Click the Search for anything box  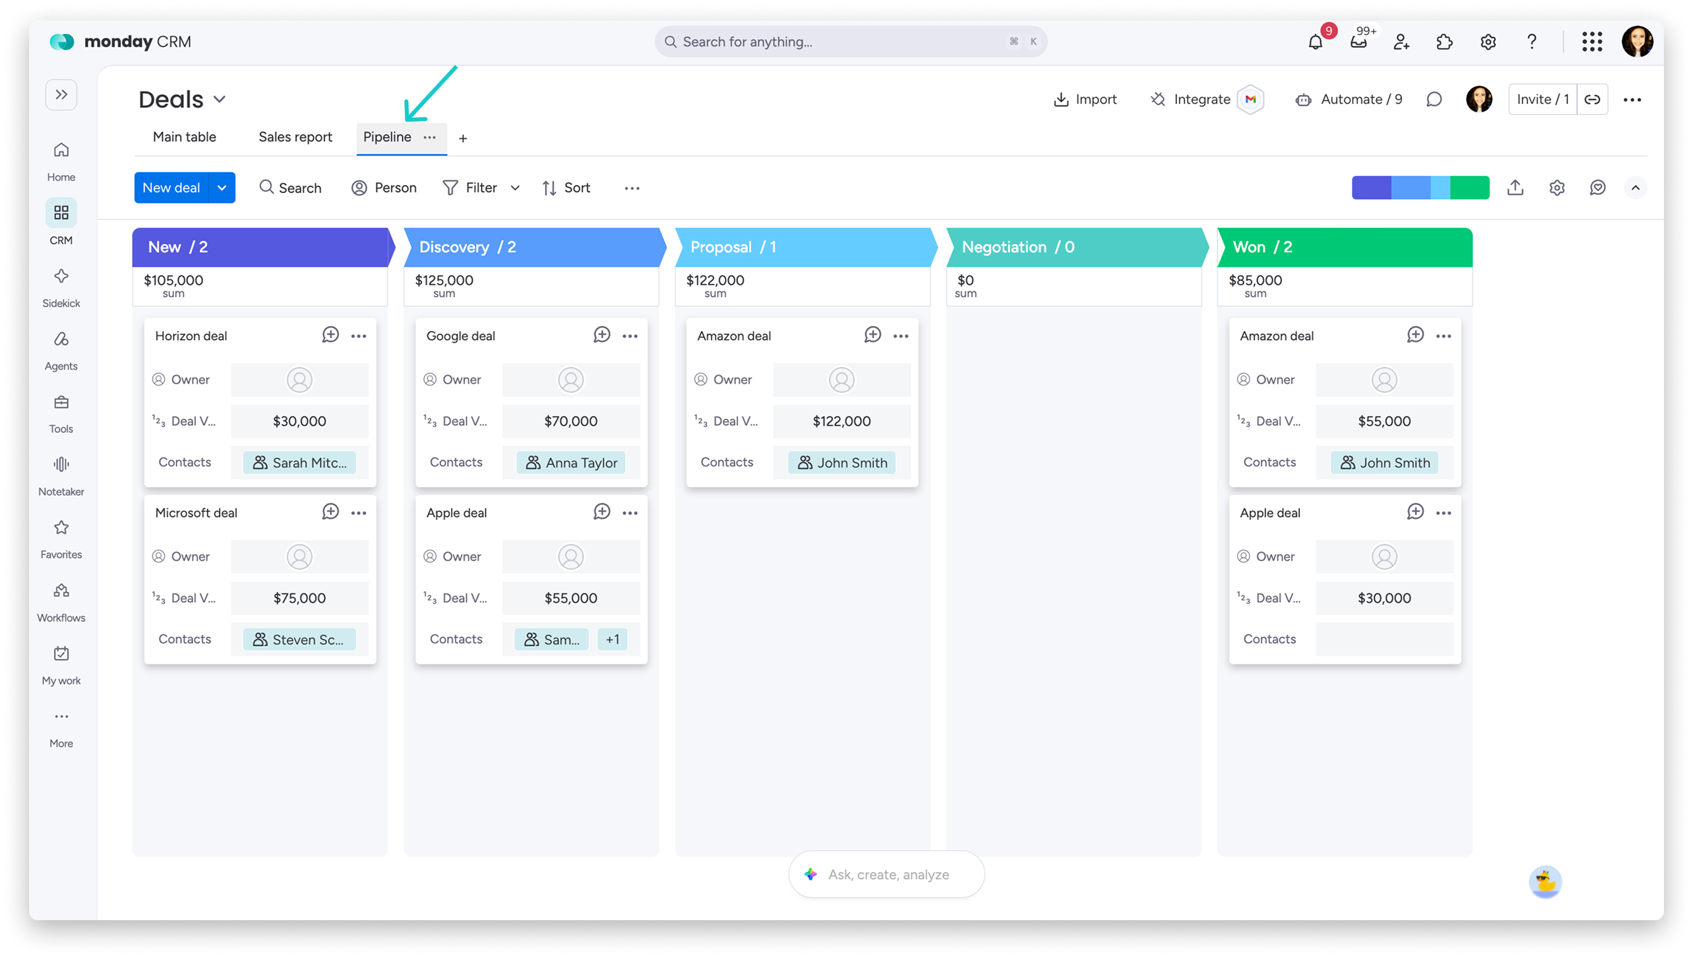850,41
